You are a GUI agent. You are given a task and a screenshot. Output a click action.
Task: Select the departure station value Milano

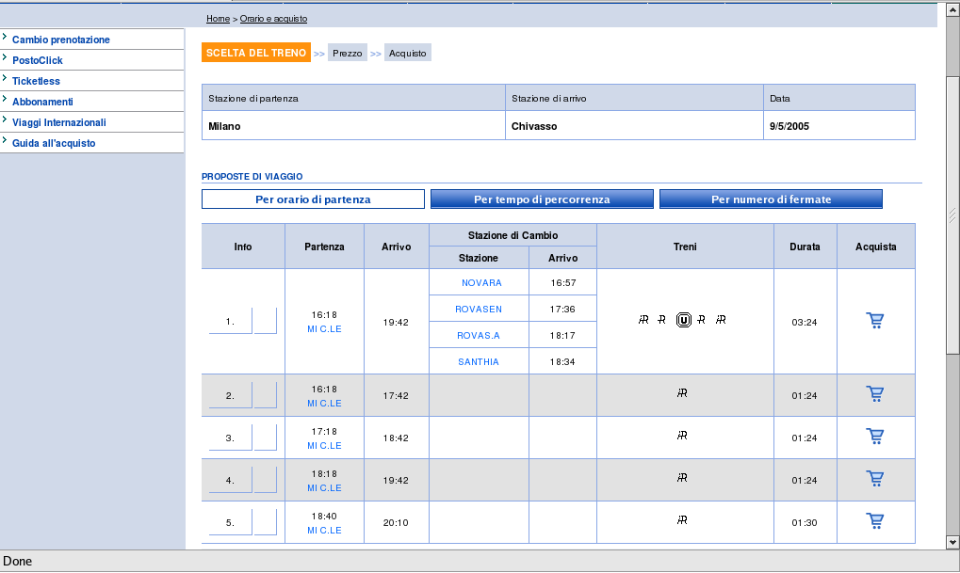coord(224,127)
